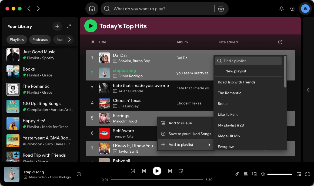Sort by the Title column header
The image size is (314, 186).
102,42
